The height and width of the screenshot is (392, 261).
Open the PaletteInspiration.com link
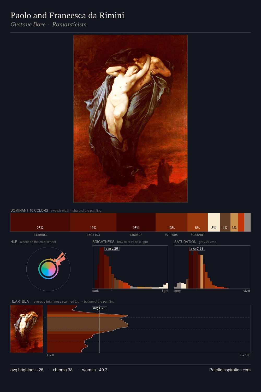pyautogui.click(x=230, y=370)
